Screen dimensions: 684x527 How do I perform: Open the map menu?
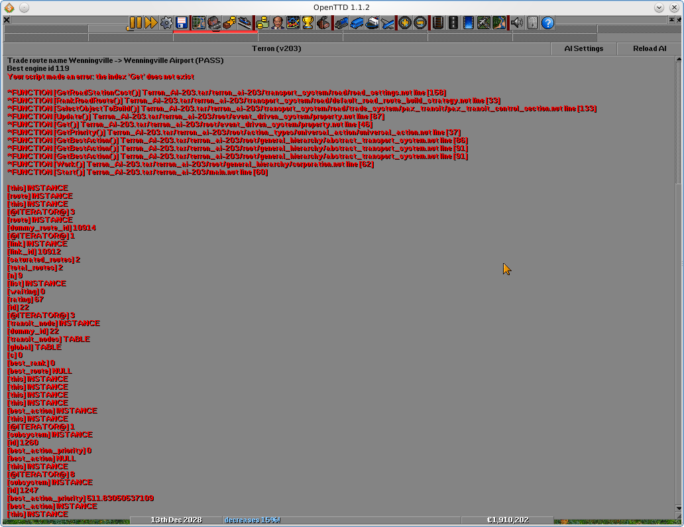pyautogui.click(x=198, y=23)
